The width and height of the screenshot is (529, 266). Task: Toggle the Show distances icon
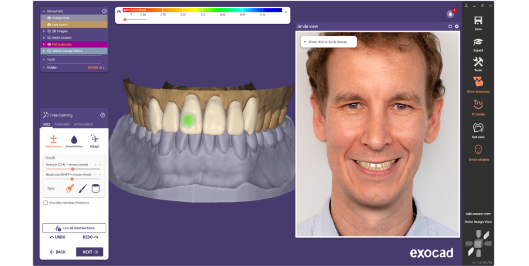pyautogui.click(x=478, y=82)
